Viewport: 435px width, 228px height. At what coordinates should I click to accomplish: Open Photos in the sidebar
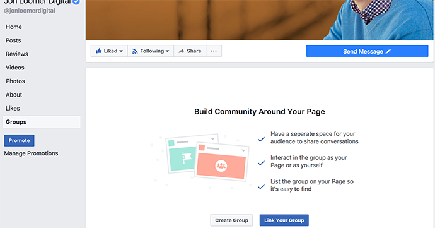[x=15, y=81]
